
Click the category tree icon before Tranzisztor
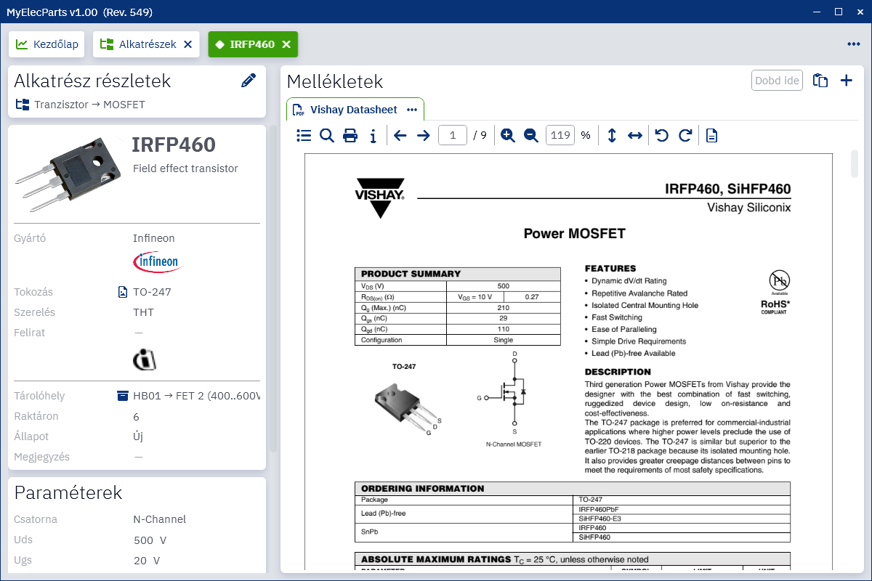point(22,105)
